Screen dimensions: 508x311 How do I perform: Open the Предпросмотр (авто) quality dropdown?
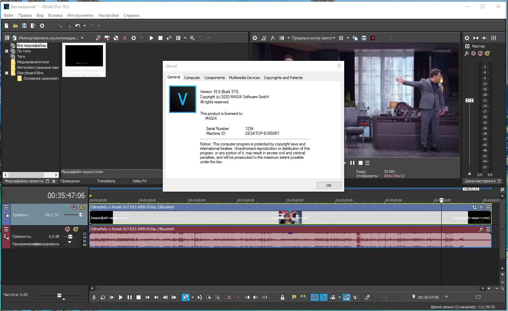tap(334, 38)
